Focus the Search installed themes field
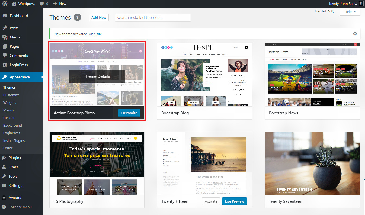 [x=153, y=17]
